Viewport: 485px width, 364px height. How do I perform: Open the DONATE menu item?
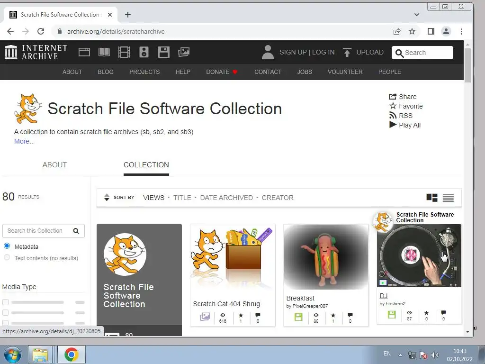pos(222,72)
